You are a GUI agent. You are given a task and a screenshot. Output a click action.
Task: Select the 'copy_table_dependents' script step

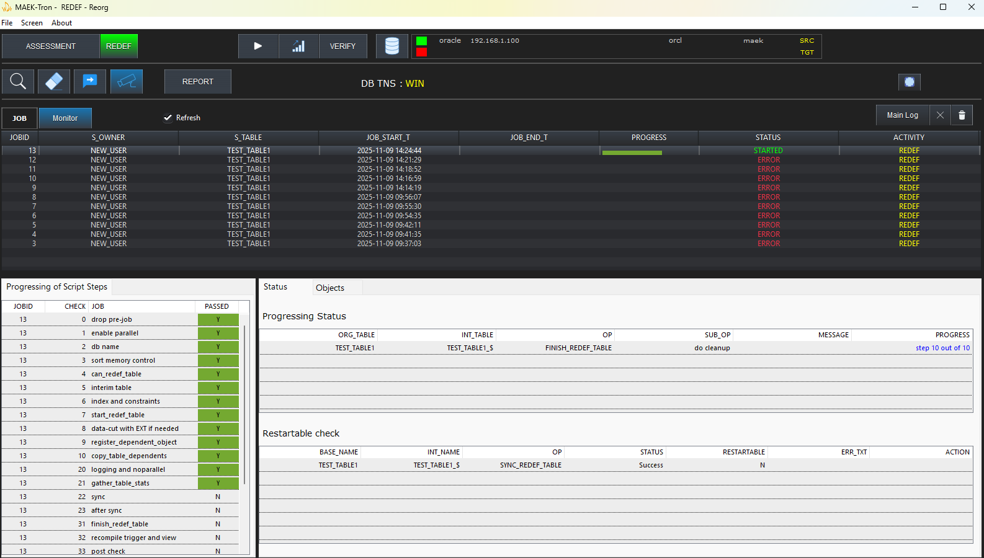click(120, 456)
